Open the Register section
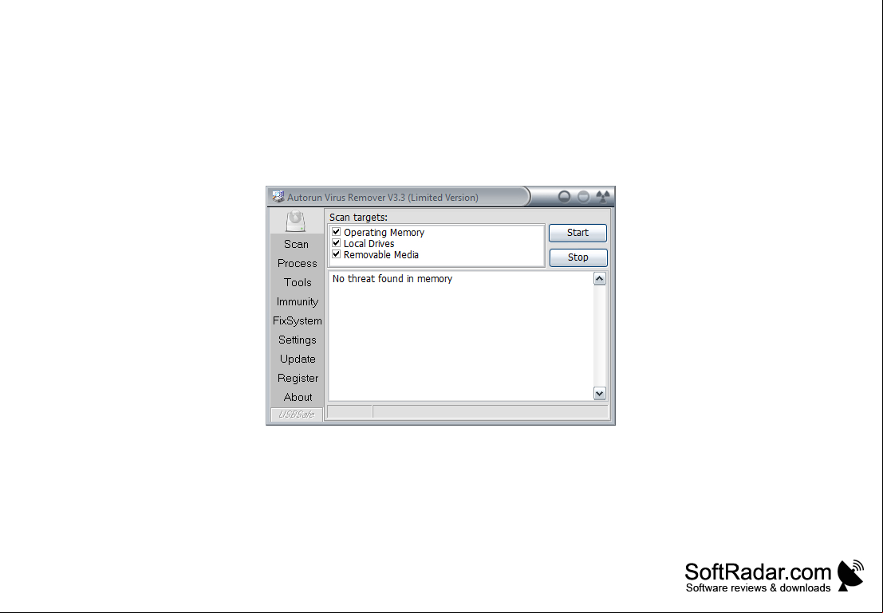Viewport: 883px width, 613px height. (x=298, y=379)
